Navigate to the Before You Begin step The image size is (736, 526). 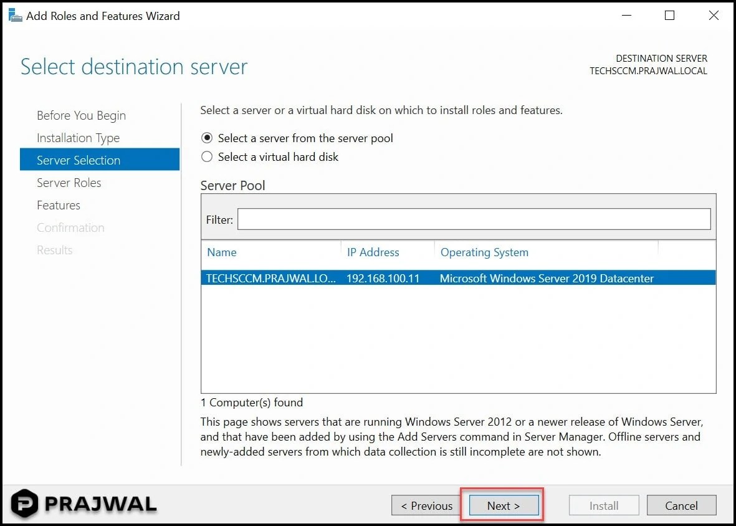click(x=81, y=115)
